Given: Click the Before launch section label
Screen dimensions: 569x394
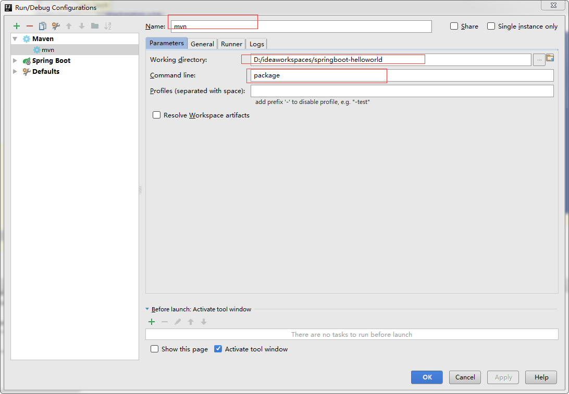Looking at the screenshot, I should tap(202, 309).
